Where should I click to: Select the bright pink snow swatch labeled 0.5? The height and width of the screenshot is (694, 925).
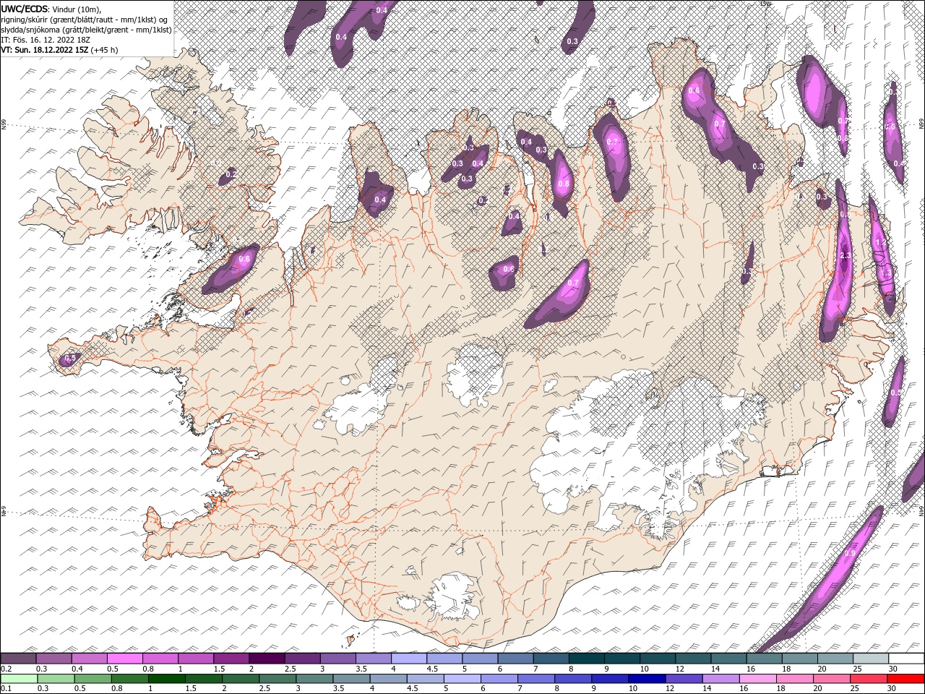coord(124,658)
